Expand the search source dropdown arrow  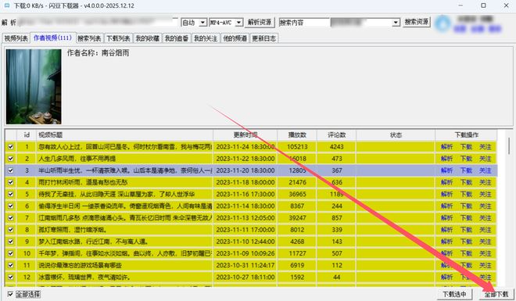pyautogui.click(x=396, y=23)
